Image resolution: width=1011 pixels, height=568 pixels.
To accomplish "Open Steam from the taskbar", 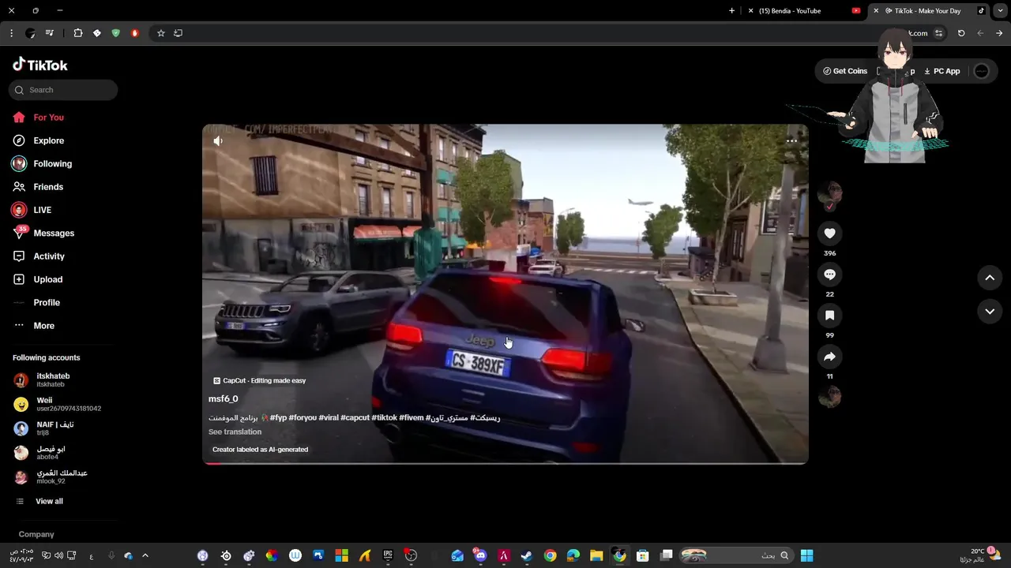I will click(526, 555).
